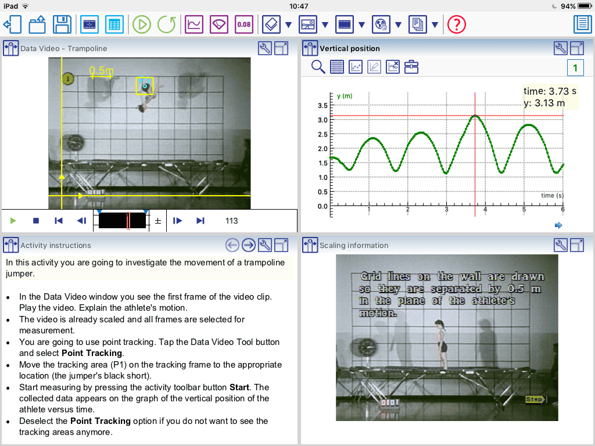Toggle the digital value 0.08 display
The width and height of the screenshot is (595, 446).
point(244,24)
